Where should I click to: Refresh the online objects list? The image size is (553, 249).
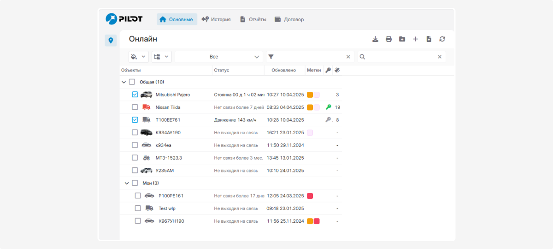(442, 39)
